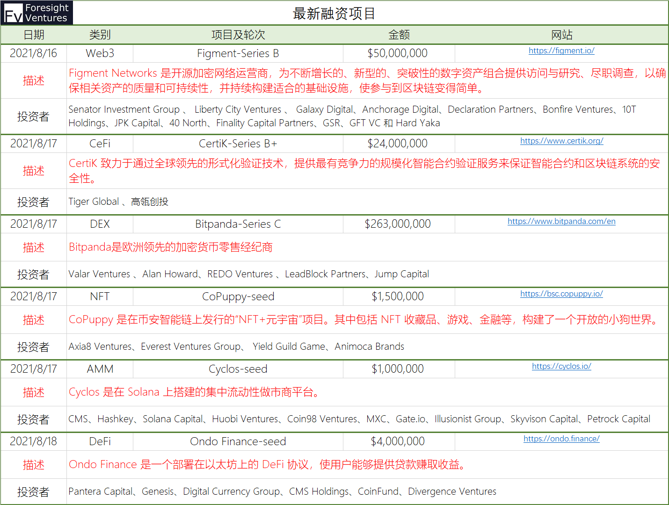Select the Cyclos-seed cell
Screen dimensions: 669x505
coord(238,369)
